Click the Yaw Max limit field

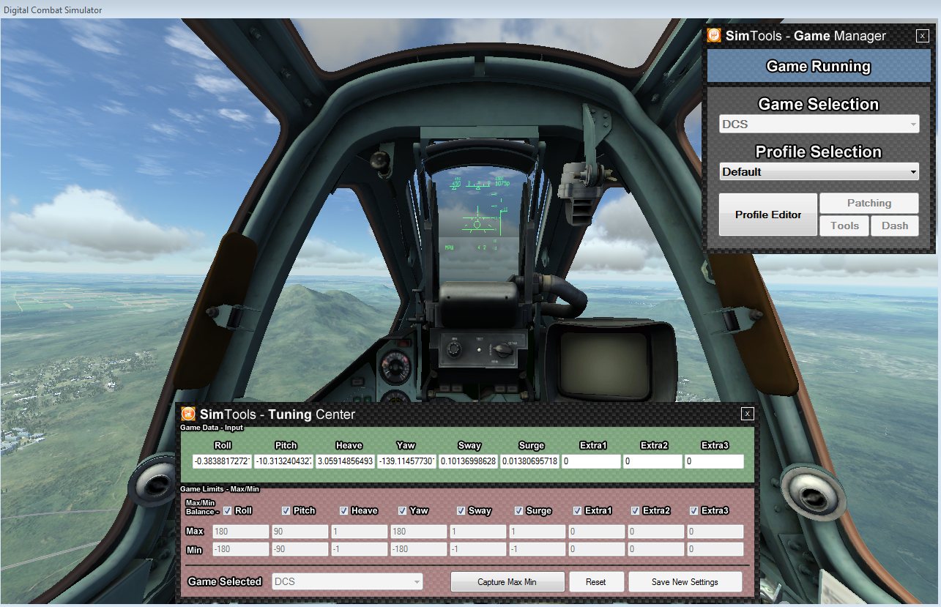click(x=418, y=532)
